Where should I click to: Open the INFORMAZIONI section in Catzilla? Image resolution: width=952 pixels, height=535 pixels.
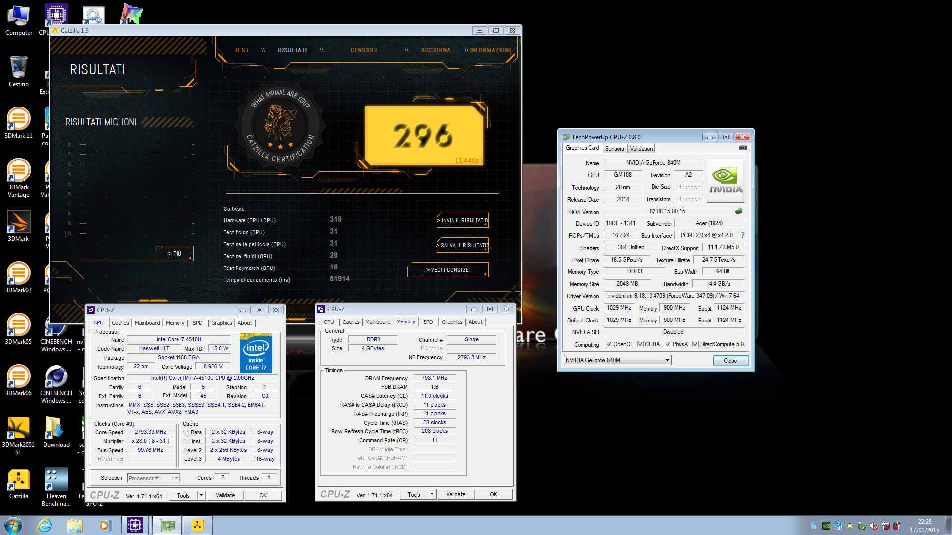pyautogui.click(x=490, y=50)
